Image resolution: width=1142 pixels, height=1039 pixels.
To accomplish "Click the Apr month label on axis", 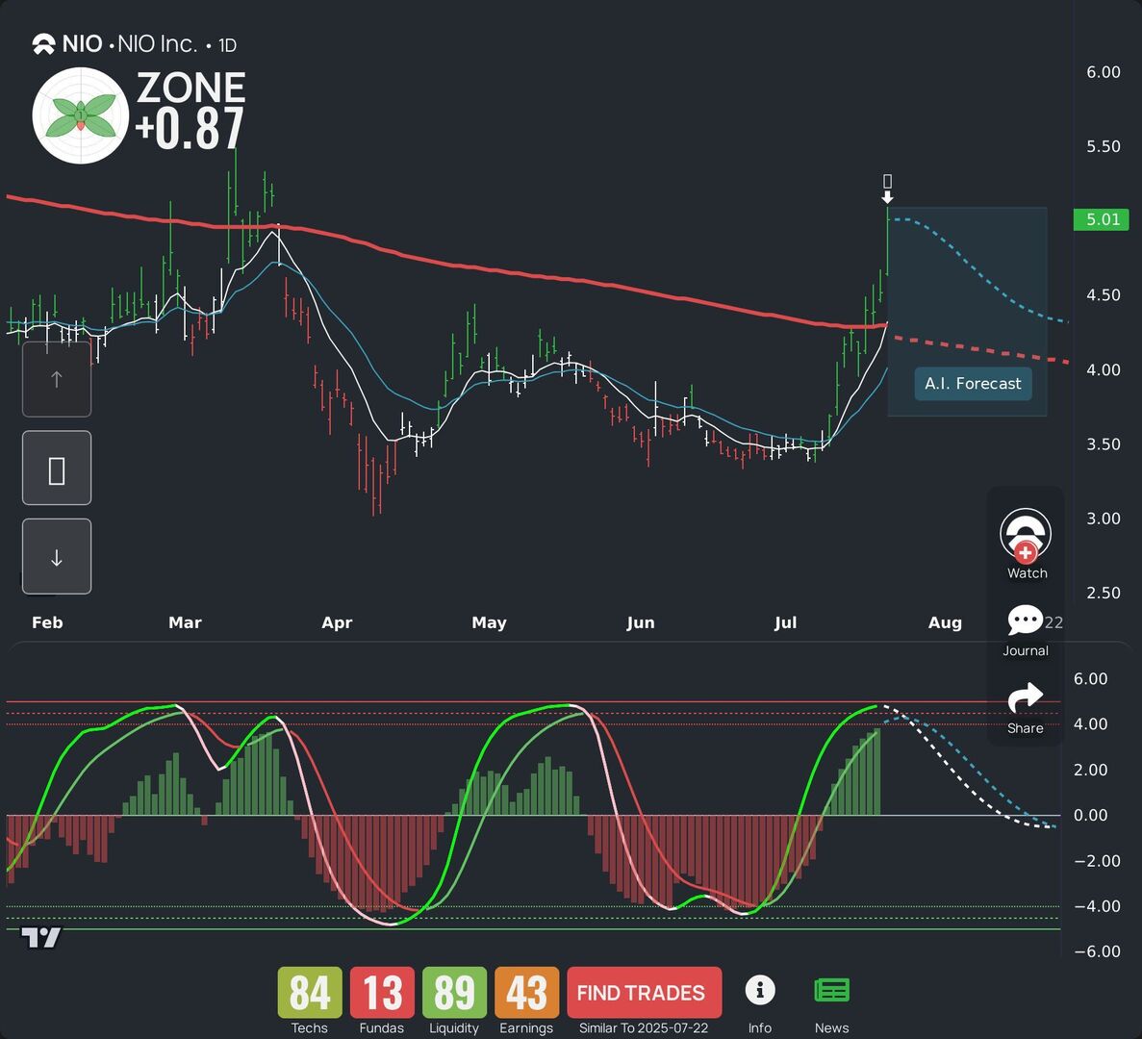I will 337,622.
